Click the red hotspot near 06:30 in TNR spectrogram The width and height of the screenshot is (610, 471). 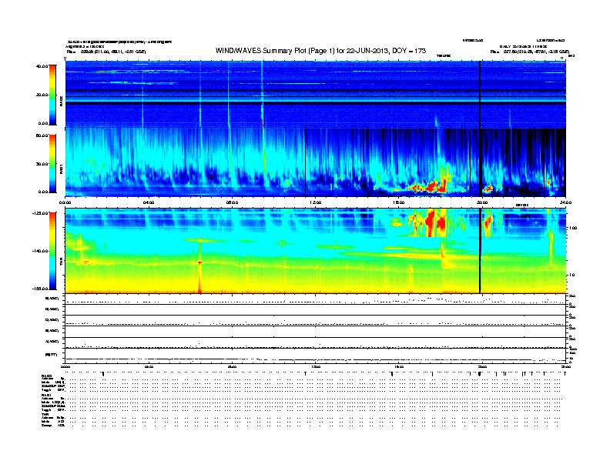pyautogui.click(x=199, y=262)
